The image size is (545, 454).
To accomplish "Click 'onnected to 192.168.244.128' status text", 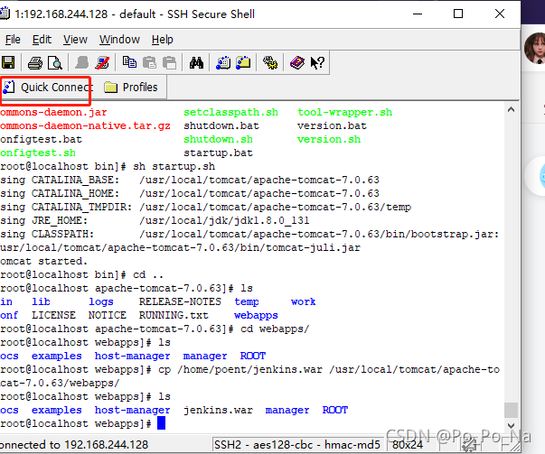I will coord(74,445).
